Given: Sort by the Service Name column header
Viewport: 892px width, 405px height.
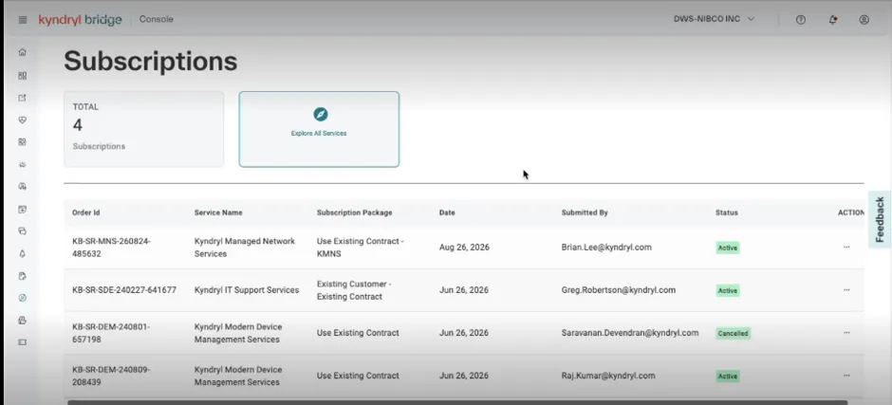Looking at the screenshot, I should 218,212.
